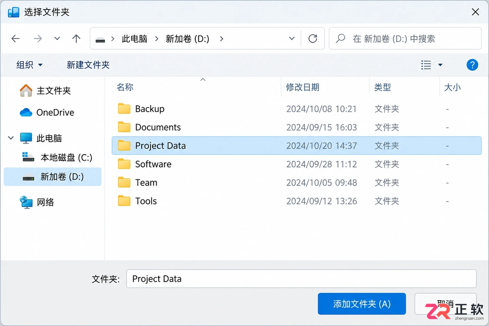Go forward with the right arrow

(38, 39)
